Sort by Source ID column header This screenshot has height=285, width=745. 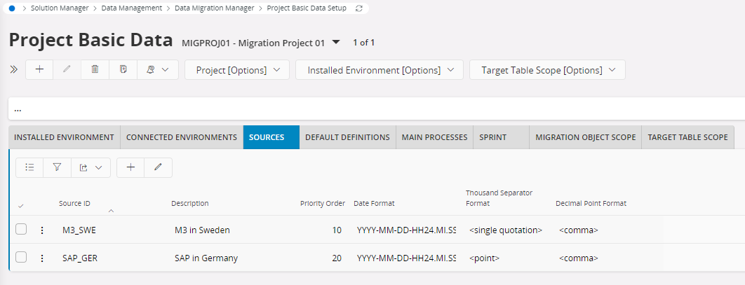coord(74,204)
